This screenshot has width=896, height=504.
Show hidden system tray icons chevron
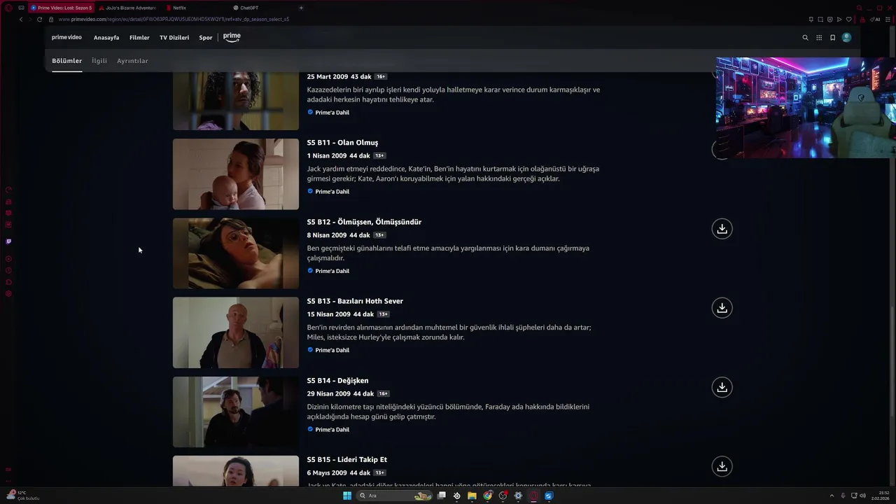832,496
